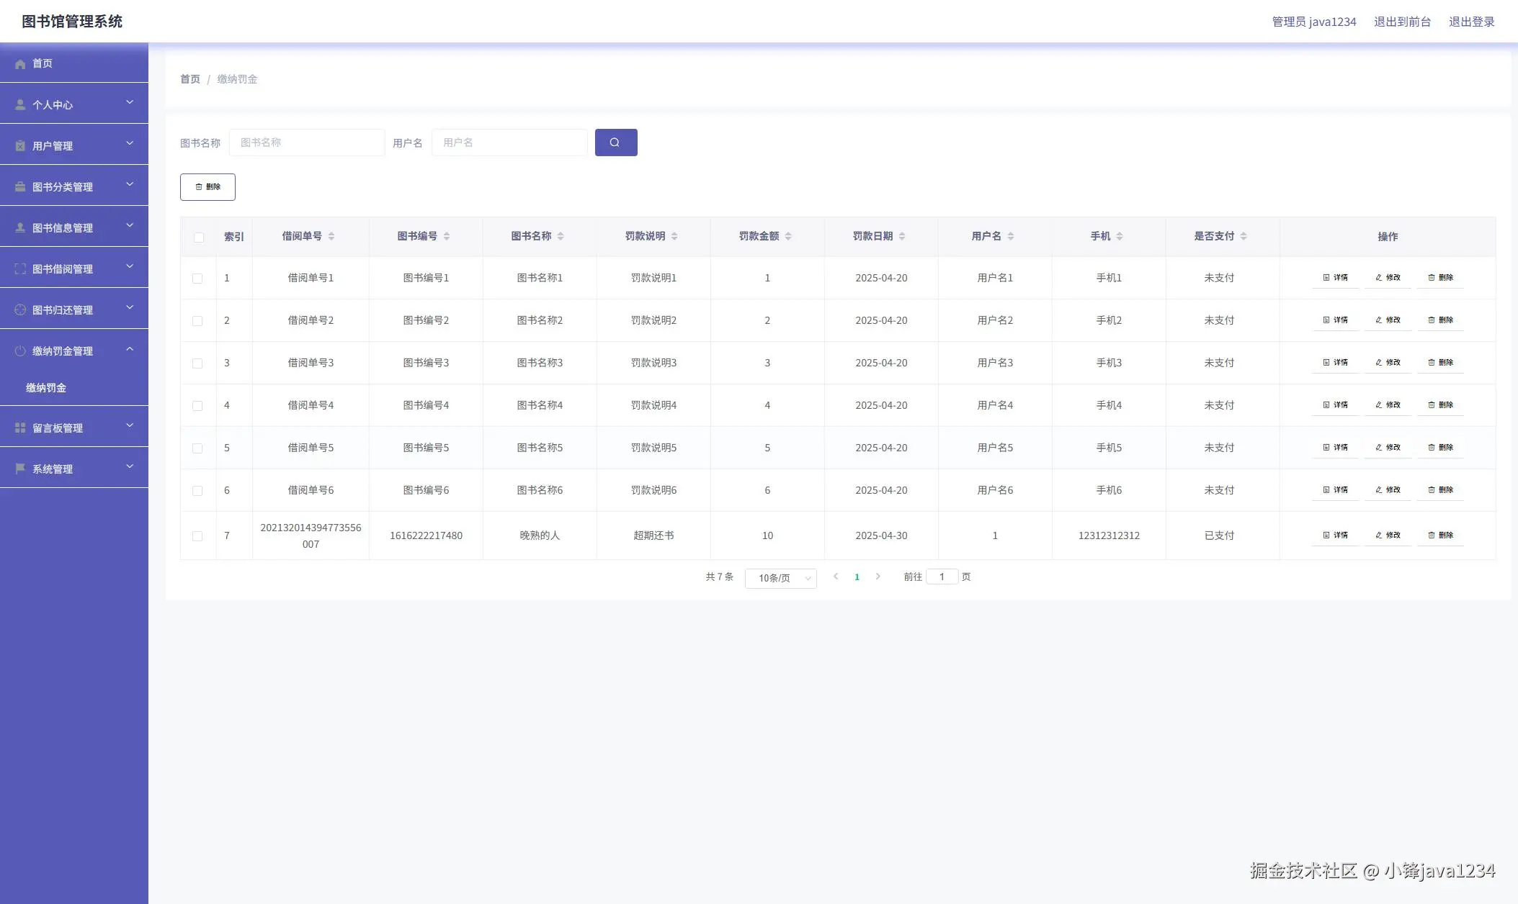
Task: Check the checkbox for row 2
Action: (197, 321)
